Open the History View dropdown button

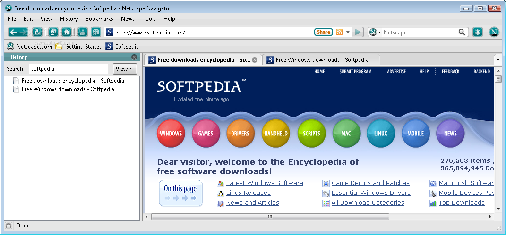click(x=125, y=69)
